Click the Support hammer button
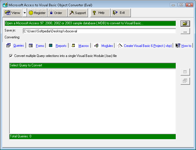 click(x=78, y=13)
